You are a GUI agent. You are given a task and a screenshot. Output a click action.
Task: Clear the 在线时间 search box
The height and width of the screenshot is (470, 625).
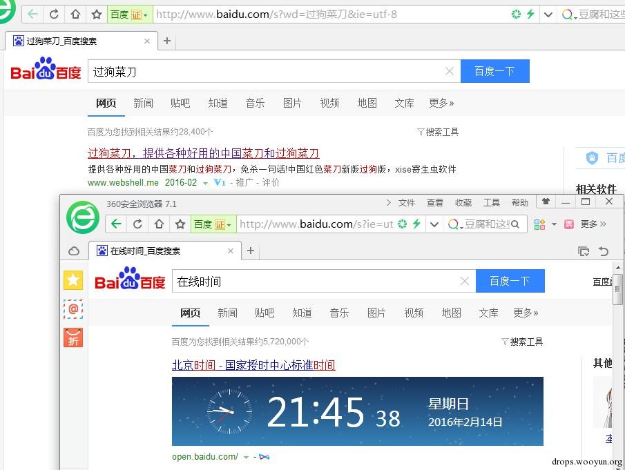point(464,281)
